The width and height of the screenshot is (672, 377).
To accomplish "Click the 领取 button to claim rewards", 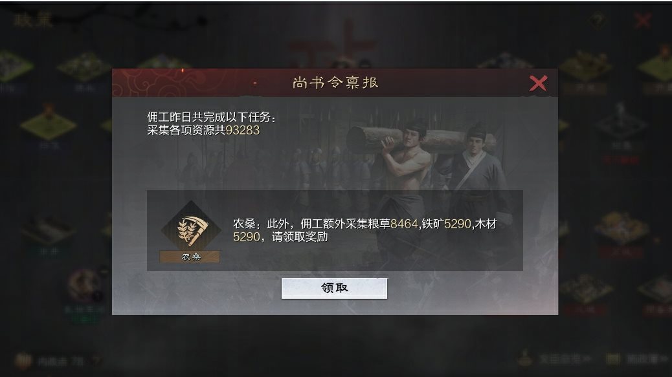I will pyautogui.click(x=334, y=288).
